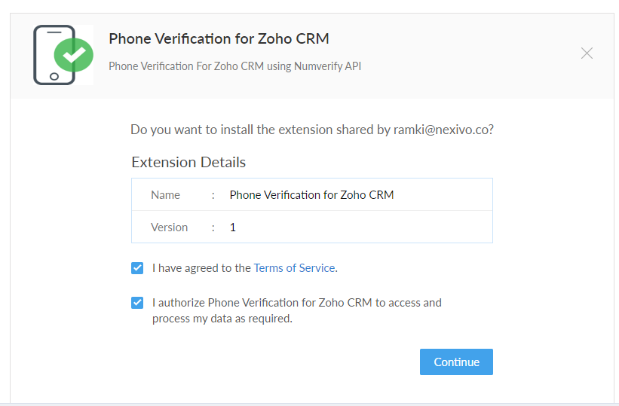Click the "process my data as required" text line
This screenshot has width=619, height=406.
coord(222,318)
